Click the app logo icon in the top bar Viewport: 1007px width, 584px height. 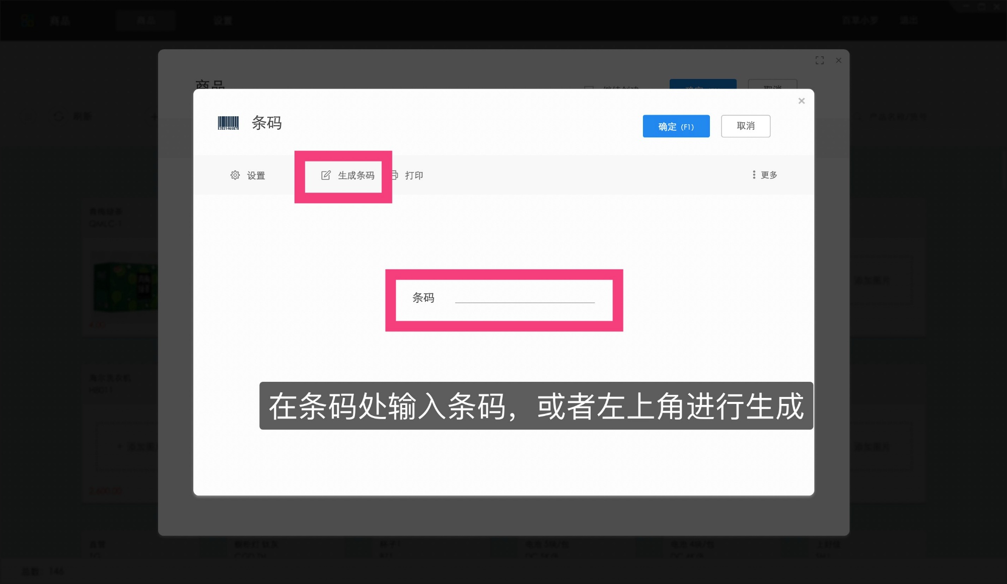tap(28, 20)
